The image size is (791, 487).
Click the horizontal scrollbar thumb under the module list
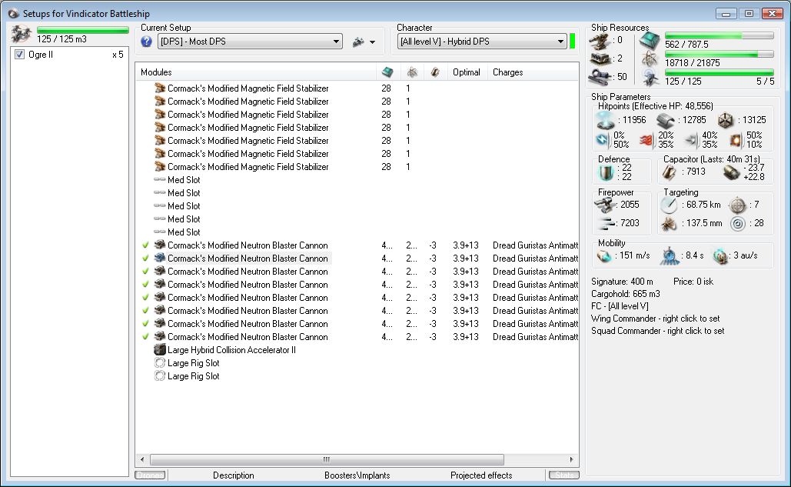(x=327, y=459)
